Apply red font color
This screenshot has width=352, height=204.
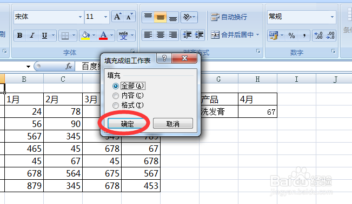point(103,36)
